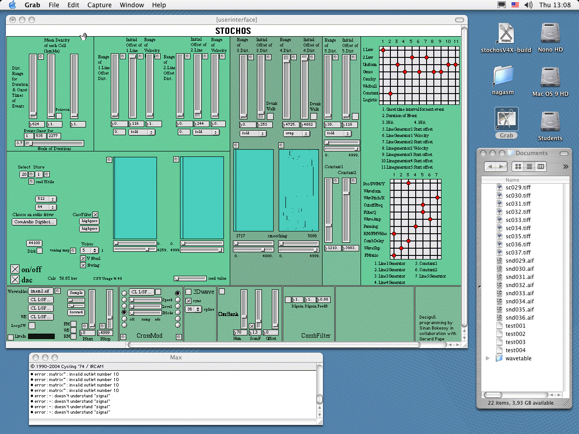This screenshot has width=579, height=434.
Task: Select snd032.aif in the Documents list
Action: tap(519, 285)
